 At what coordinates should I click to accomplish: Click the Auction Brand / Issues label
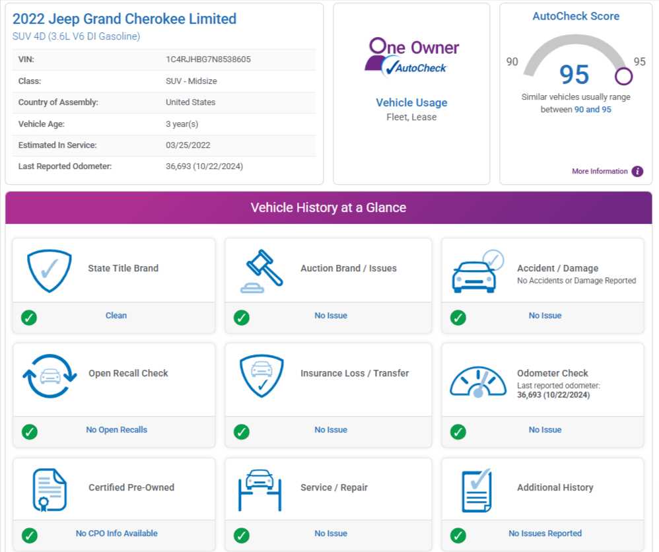coord(349,268)
